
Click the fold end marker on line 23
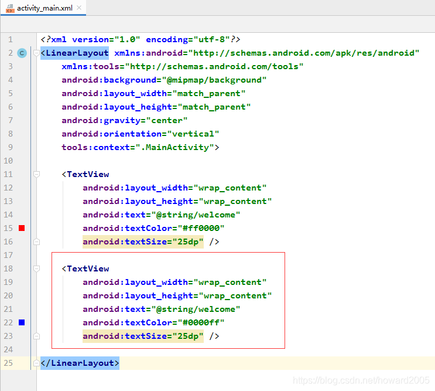click(36, 336)
